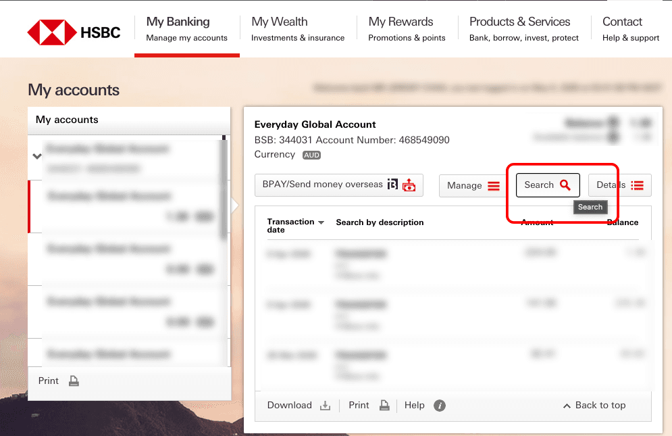Click printer icon in My accounts sidebar

coord(74,381)
